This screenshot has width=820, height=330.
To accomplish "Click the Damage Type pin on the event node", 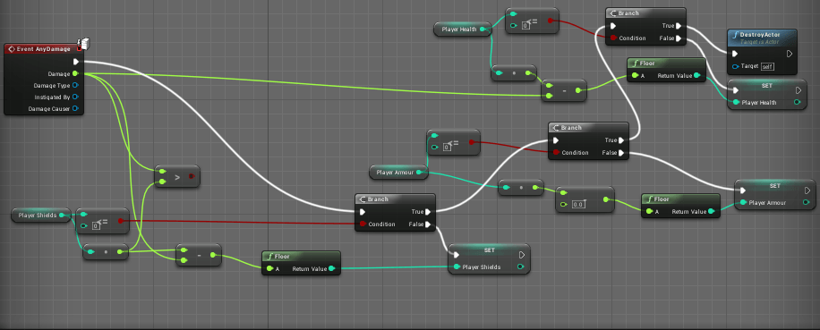I will [x=75, y=85].
